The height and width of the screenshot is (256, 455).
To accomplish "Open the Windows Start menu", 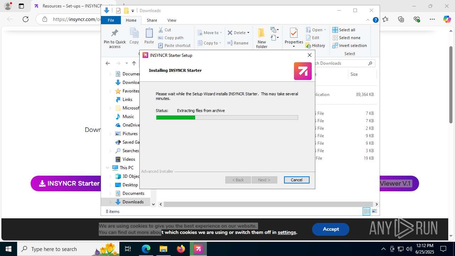I will (x=8, y=249).
